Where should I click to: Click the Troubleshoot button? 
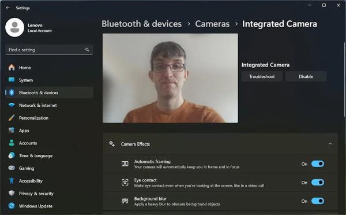pos(262,76)
